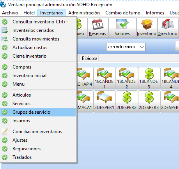The image size is (179, 169).
Task: Click Conciliacion inventarios menu text
Action: click(37, 132)
